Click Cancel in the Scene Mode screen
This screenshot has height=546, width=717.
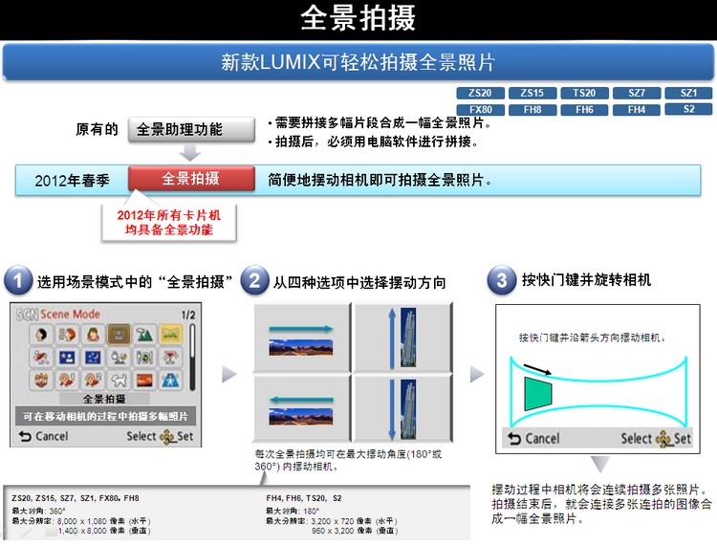52,436
